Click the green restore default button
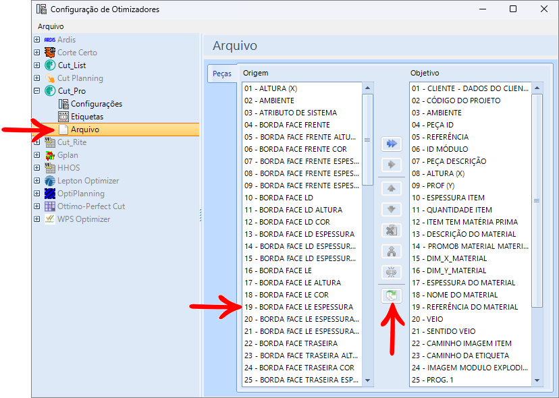The image size is (559, 398). (x=392, y=295)
